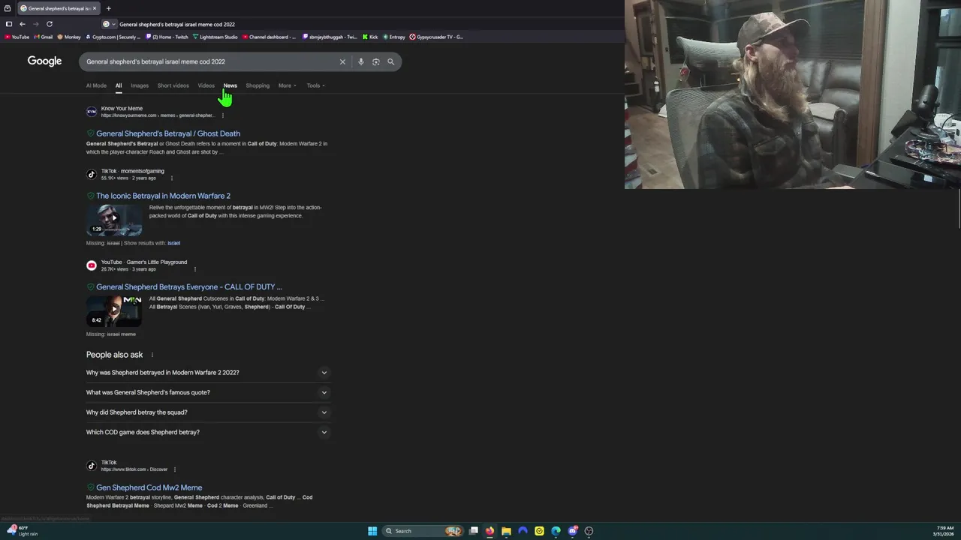The height and width of the screenshot is (540, 961).
Task: Open 'General Shepherd's Betrayal / Ghost Death' link
Action: pyautogui.click(x=168, y=133)
